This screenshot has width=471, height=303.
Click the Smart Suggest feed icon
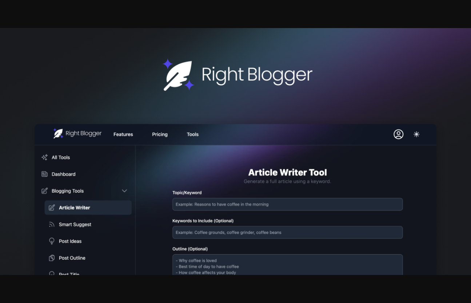[52, 224]
